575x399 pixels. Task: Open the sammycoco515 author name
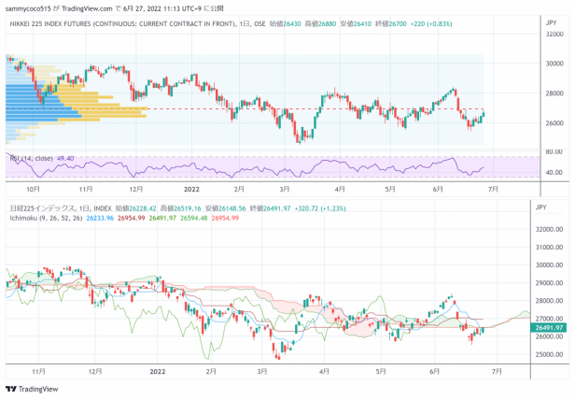pyautogui.click(x=28, y=8)
